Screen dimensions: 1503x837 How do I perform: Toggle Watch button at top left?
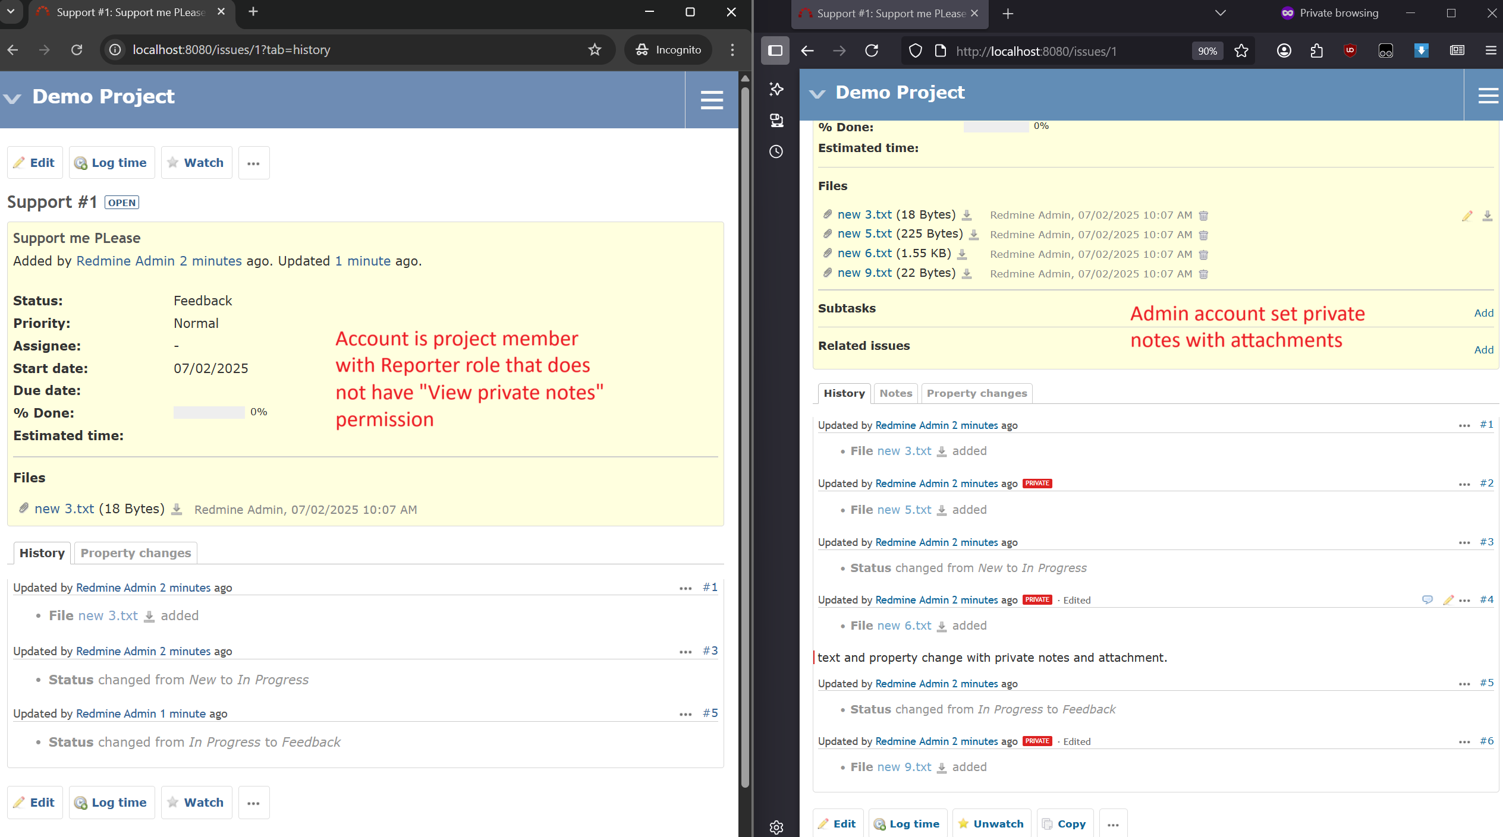tap(196, 163)
